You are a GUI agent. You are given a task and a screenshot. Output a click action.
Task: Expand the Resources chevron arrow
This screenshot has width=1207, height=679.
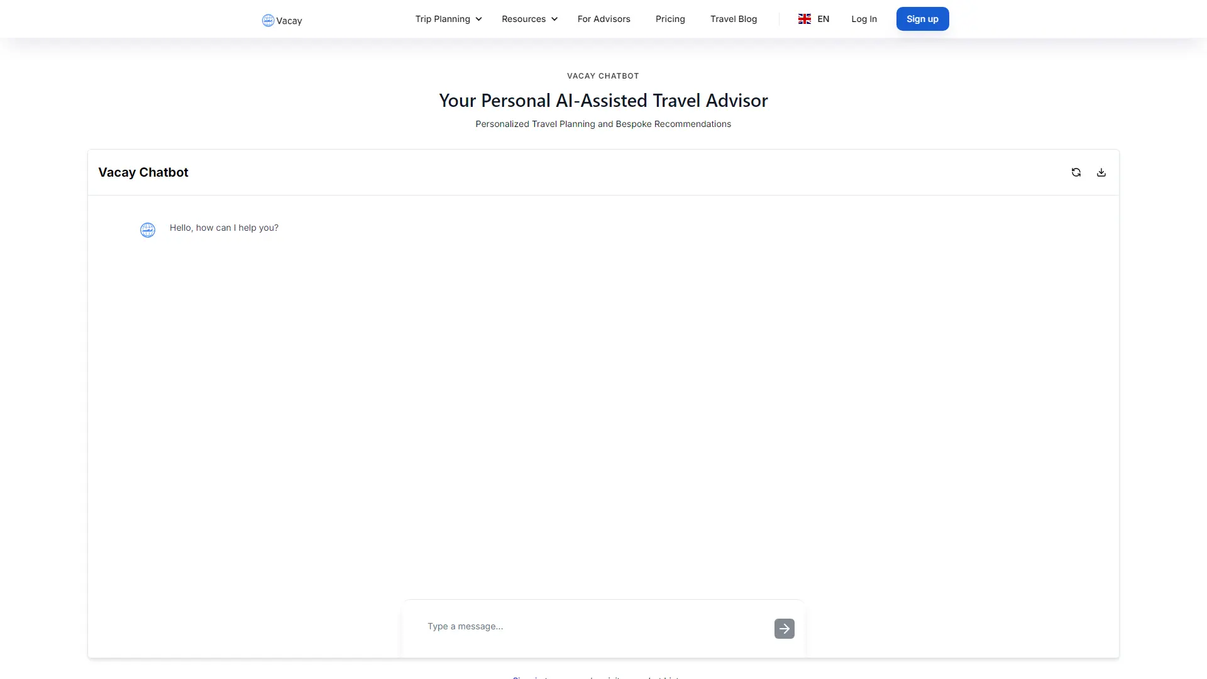[x=554, y=19]
